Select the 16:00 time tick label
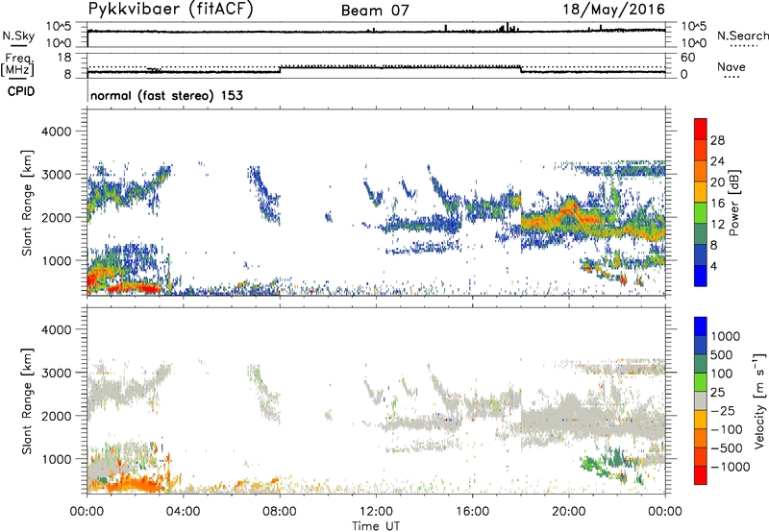 (472, 512)
